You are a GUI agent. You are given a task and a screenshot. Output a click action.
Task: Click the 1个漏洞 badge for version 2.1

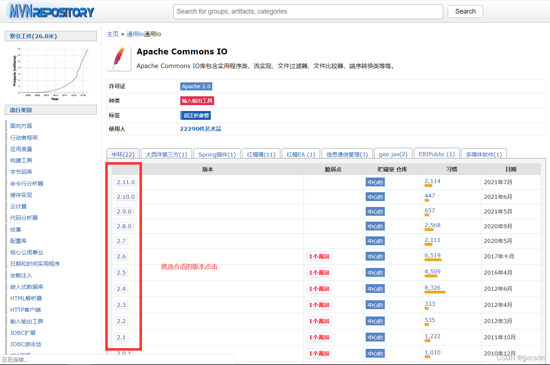pos(319,337)
